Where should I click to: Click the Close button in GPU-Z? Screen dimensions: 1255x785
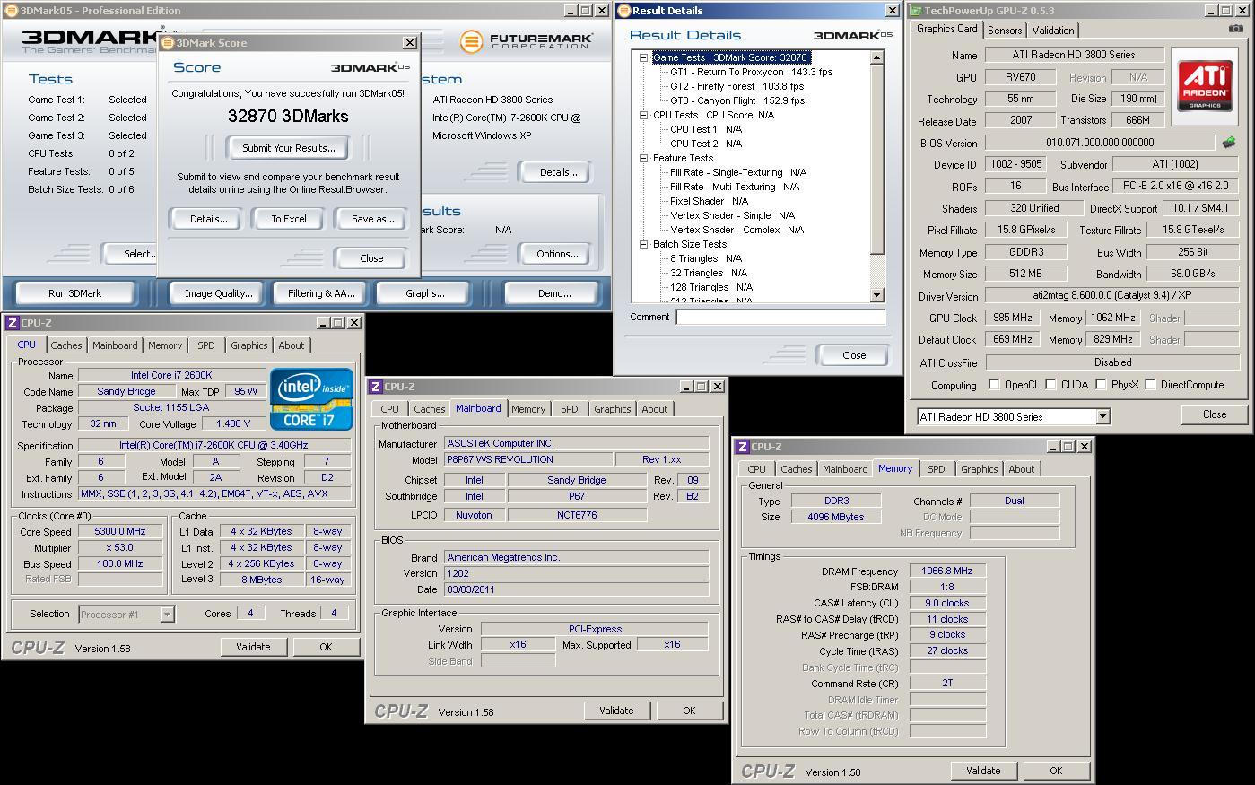pyautogui.click(x=1215, y=414)
